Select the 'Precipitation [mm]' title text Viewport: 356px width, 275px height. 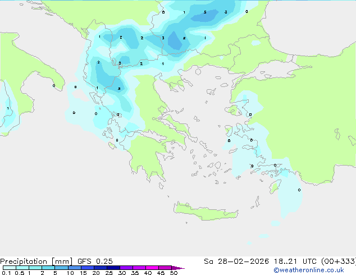point(36,262)
